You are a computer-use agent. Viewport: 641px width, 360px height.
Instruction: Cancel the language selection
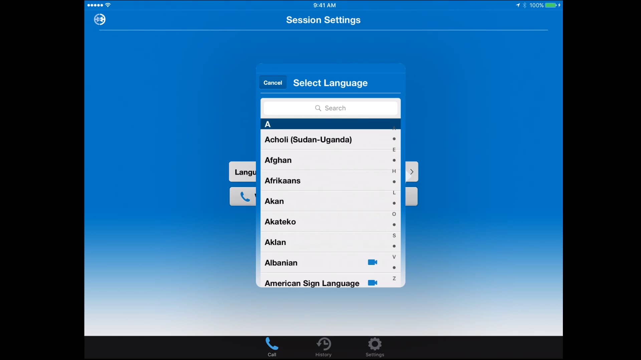tap(273, 83)
